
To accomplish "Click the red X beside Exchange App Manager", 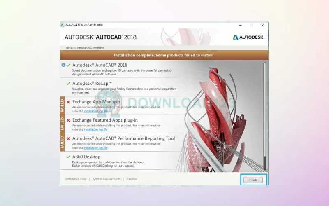I will click(68, 102).
